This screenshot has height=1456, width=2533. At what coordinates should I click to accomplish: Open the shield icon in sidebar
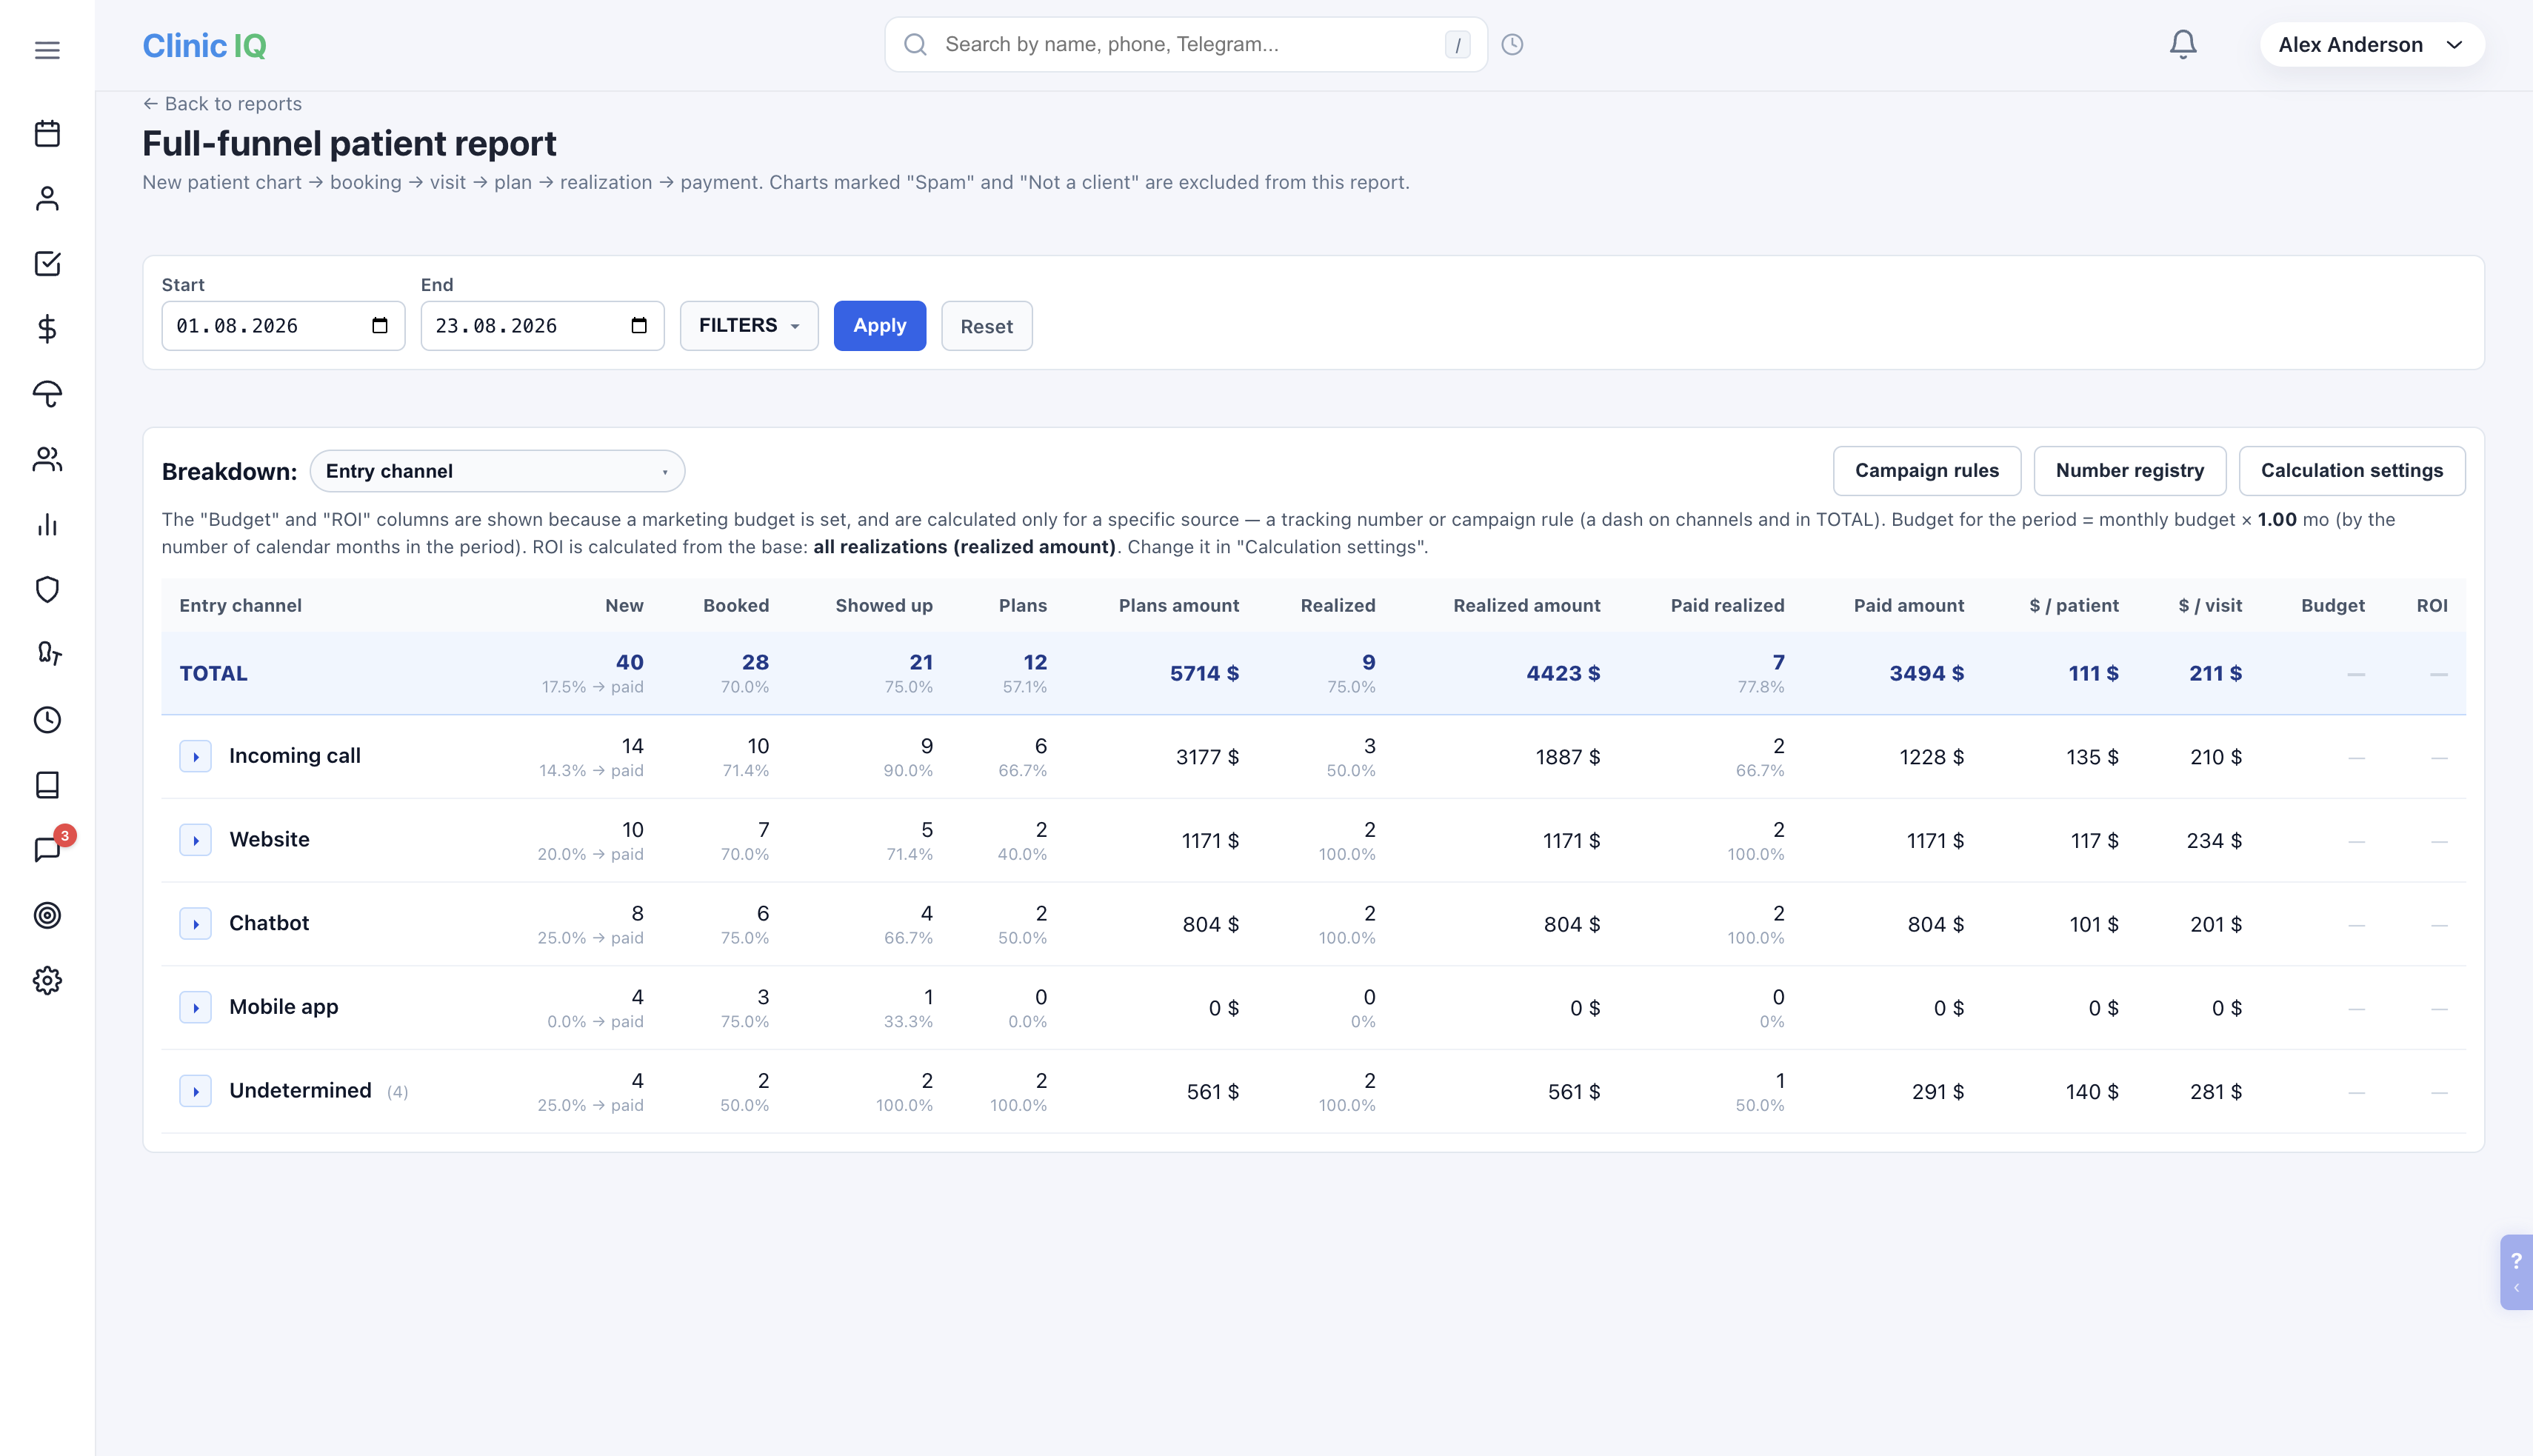(x=47, y=589)
